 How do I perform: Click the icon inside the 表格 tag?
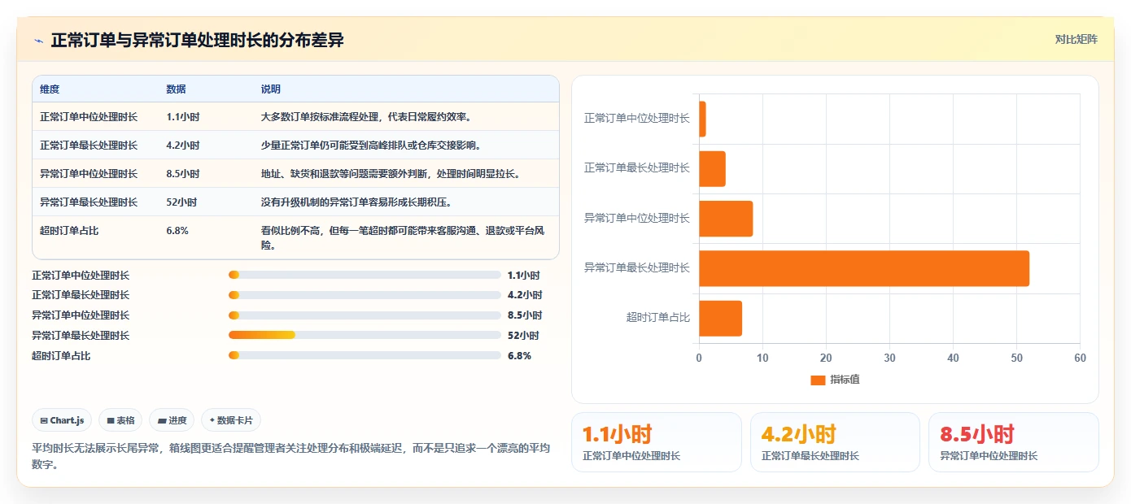[x=111, y=420]
